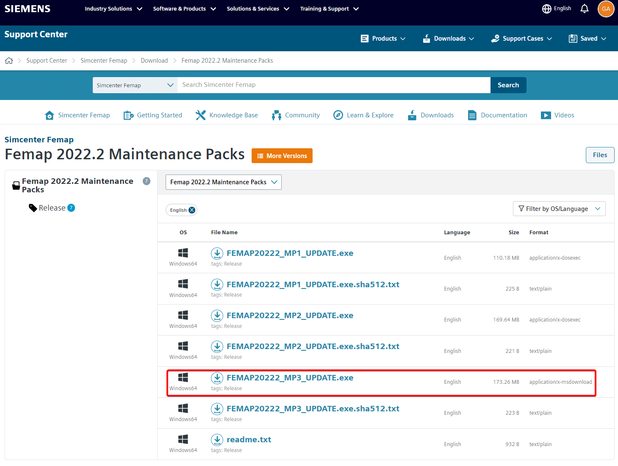Click download icon for readme.txt
The width and height of the screenshot is (618, 466).
click(217, 440)
